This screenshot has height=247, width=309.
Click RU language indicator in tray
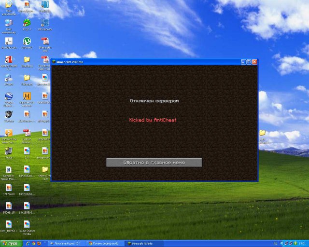276,243
